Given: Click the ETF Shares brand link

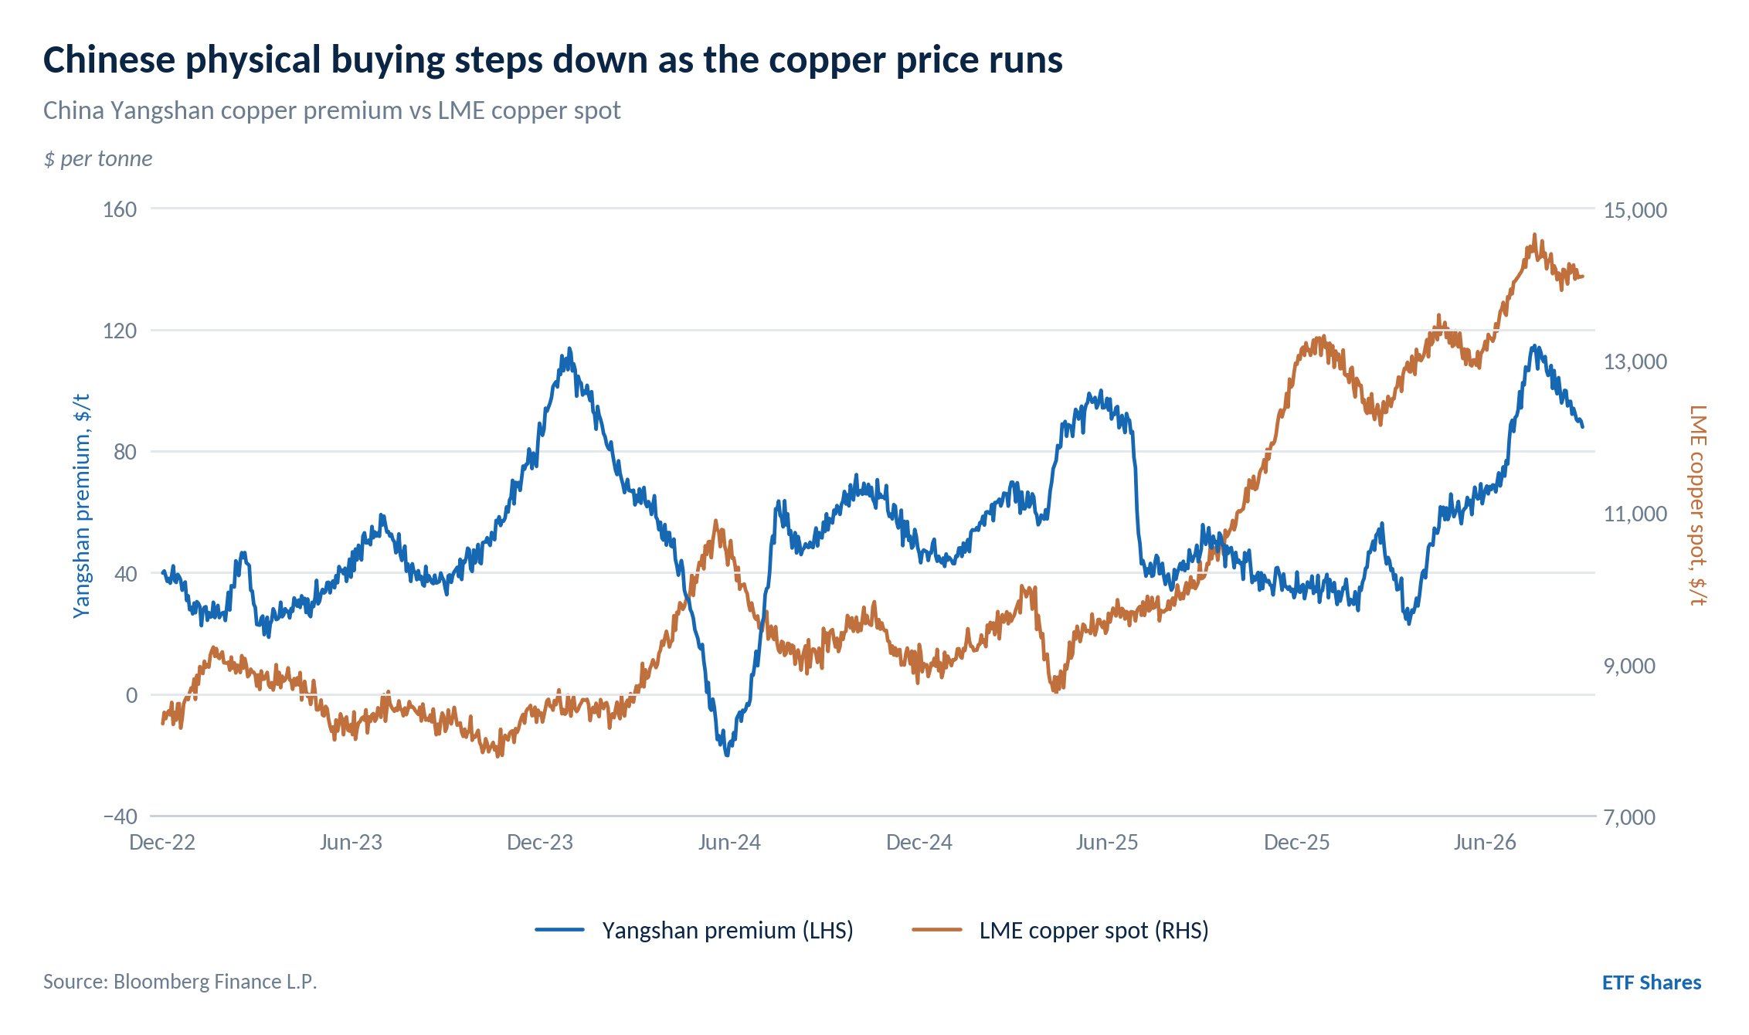Looking at the screenshot, I should point(1652,982).
